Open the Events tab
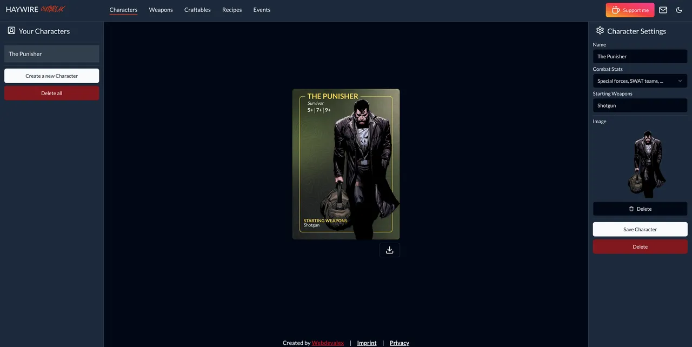The height and width of the screenshot is (347, 692). [x=262, y=10]
